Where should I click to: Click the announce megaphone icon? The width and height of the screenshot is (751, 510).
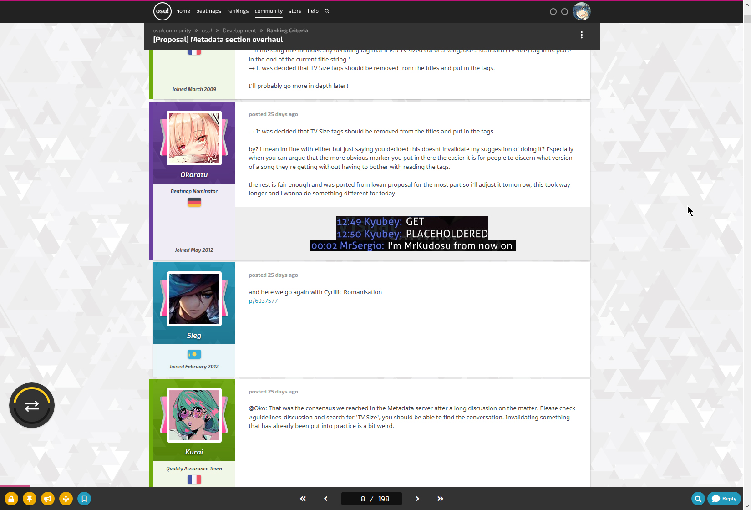(x=48, y=499)
